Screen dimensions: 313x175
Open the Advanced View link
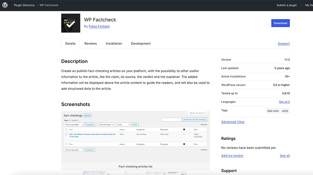click(233, 122)
